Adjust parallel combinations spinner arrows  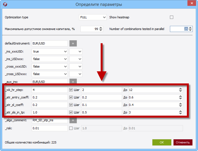(190, 29)
